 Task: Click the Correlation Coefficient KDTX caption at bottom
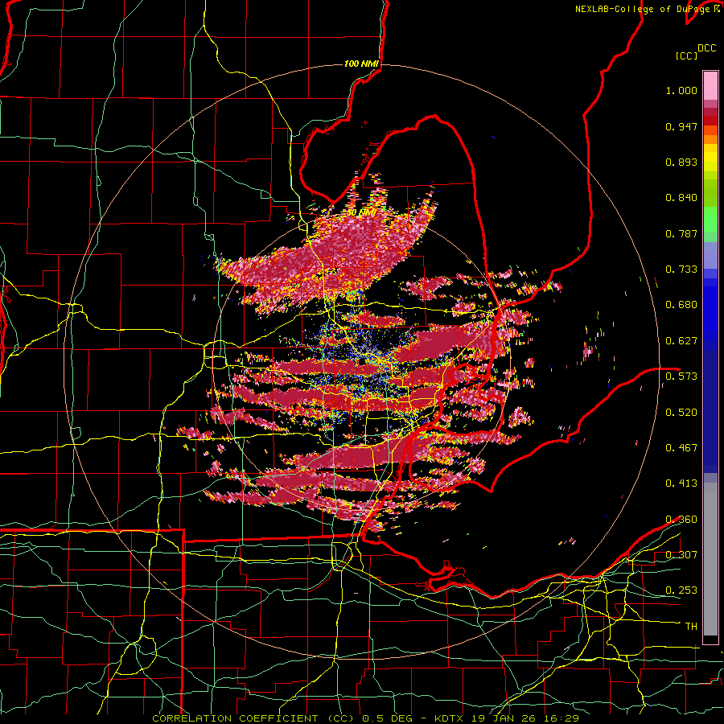click(365, 718)
